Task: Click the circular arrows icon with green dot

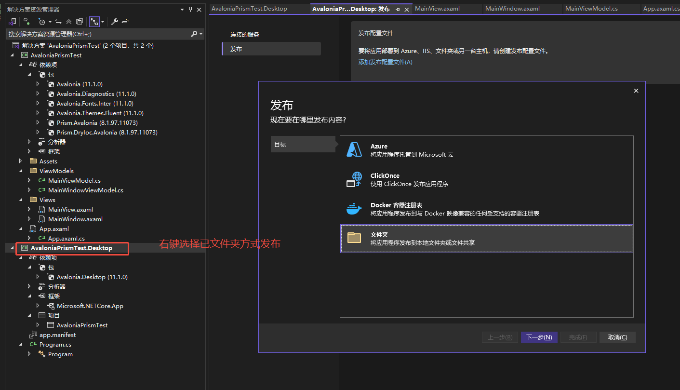Action: (26, 22)
